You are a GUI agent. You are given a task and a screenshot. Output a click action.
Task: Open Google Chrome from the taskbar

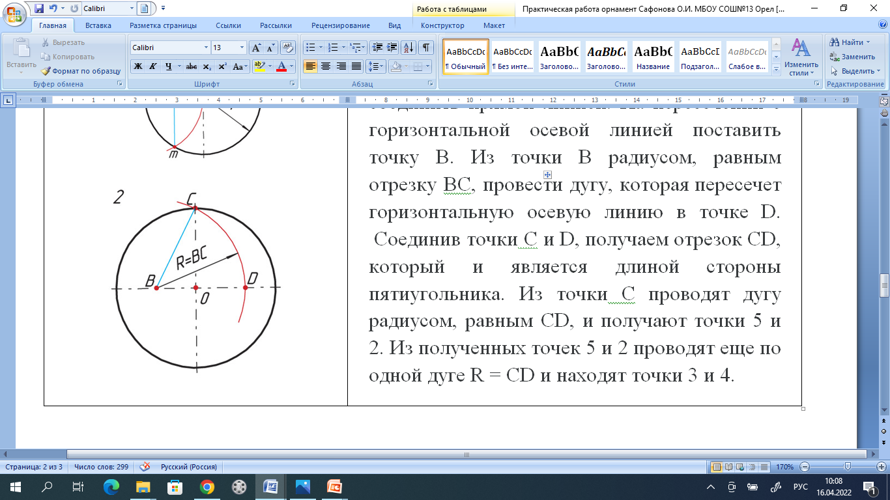(x=207, y=486)
